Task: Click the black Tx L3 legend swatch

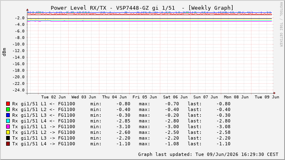Action: point(8,138)
